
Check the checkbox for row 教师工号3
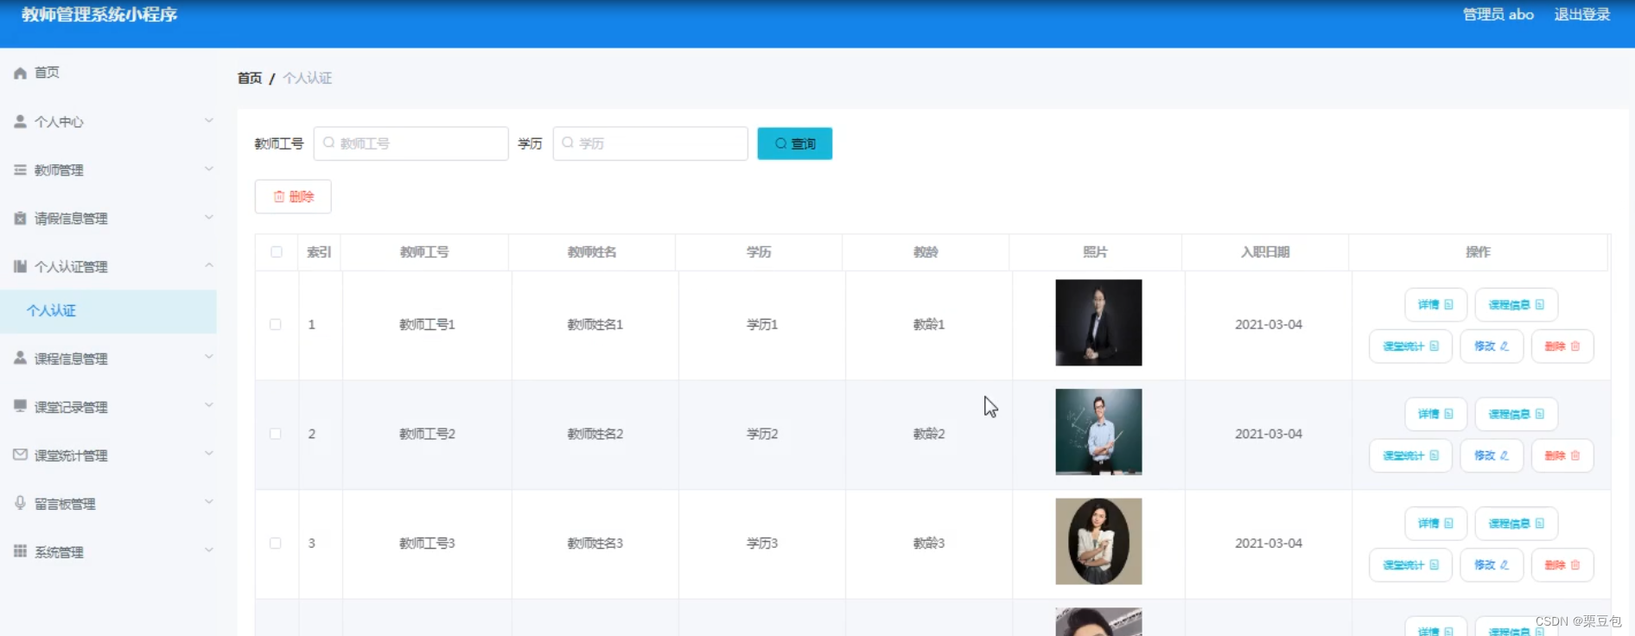276,544
